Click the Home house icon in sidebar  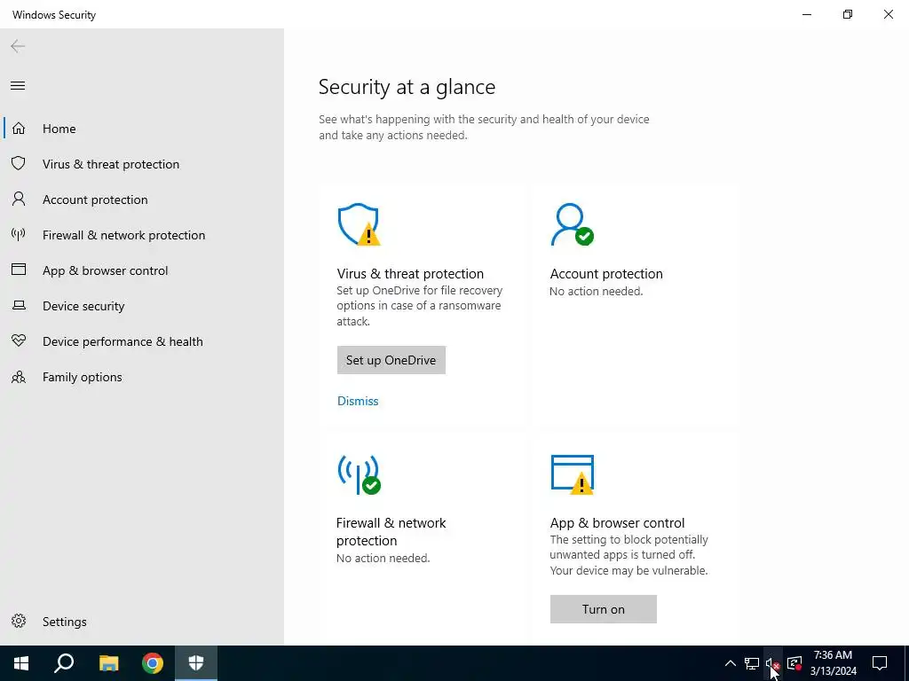[x=19, y=128]
